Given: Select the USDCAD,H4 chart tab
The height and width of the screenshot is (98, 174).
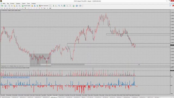Looking at the screenshot, I should click(54, 97).
